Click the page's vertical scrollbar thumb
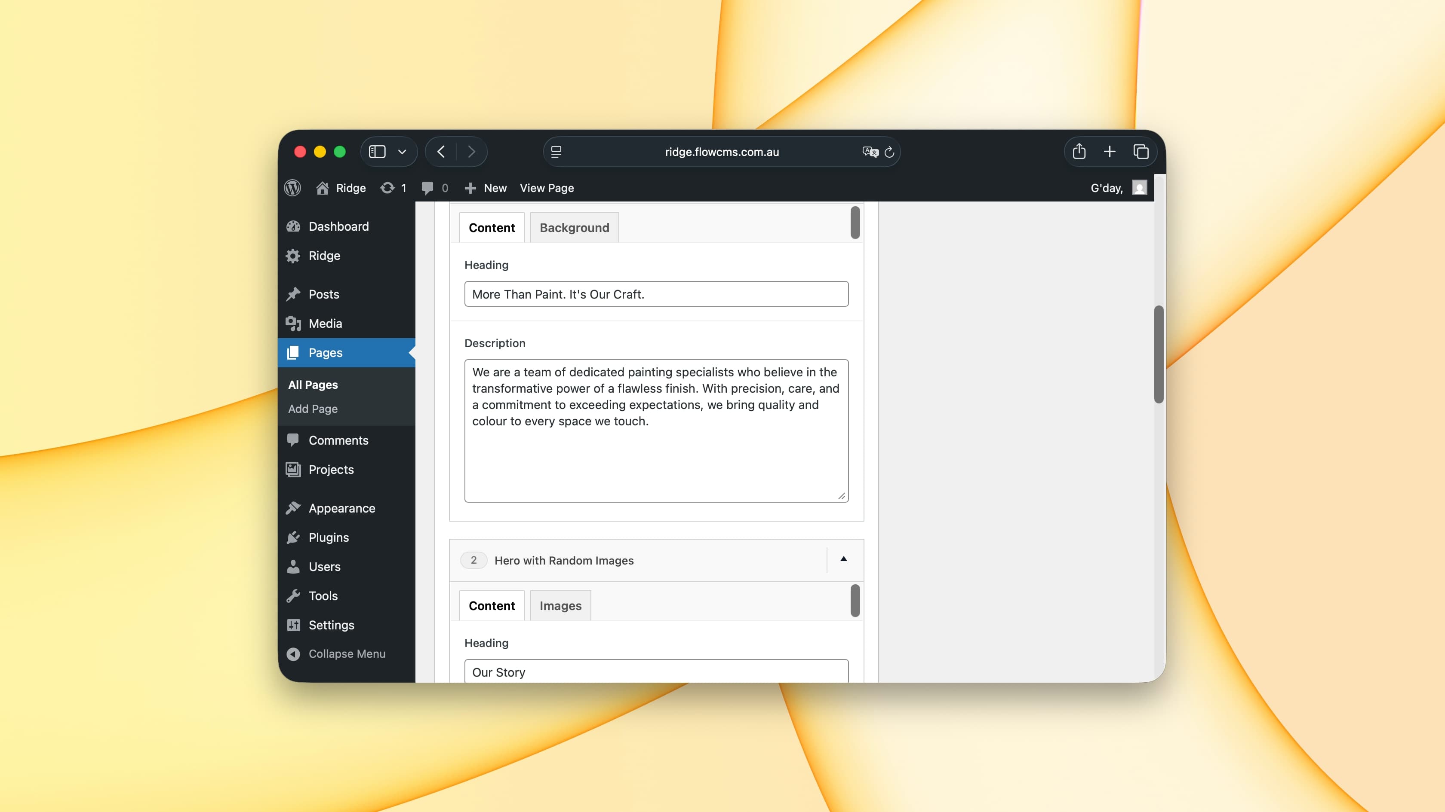Screen dimensions: 1445x812 point(1158,354)
